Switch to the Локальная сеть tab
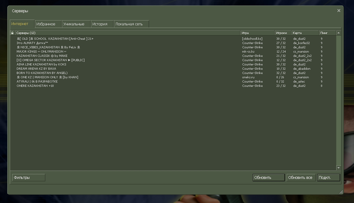 coord(129,24)
